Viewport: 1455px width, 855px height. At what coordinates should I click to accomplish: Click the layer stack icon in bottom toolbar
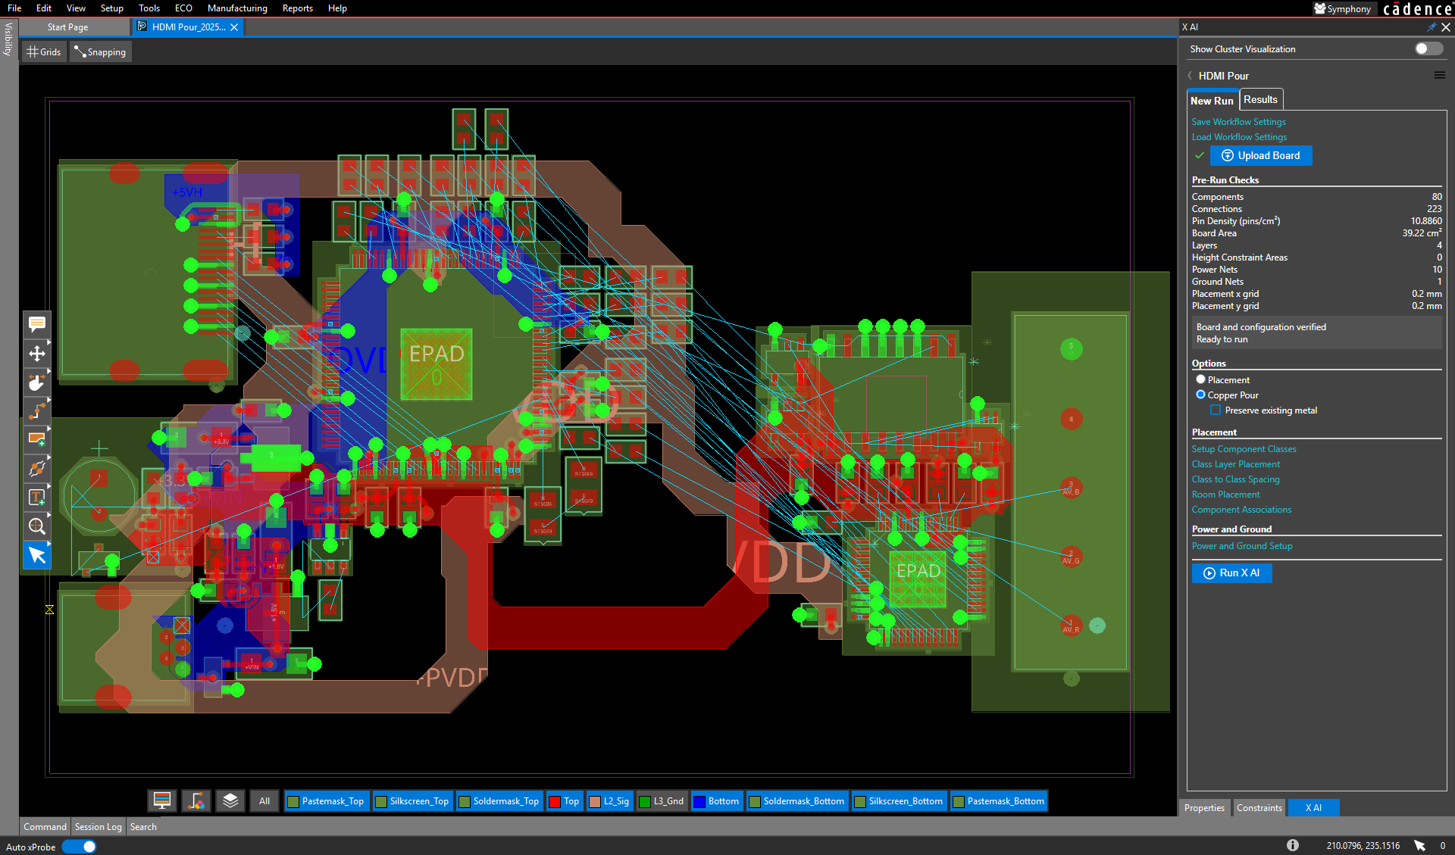pos(230,800)
